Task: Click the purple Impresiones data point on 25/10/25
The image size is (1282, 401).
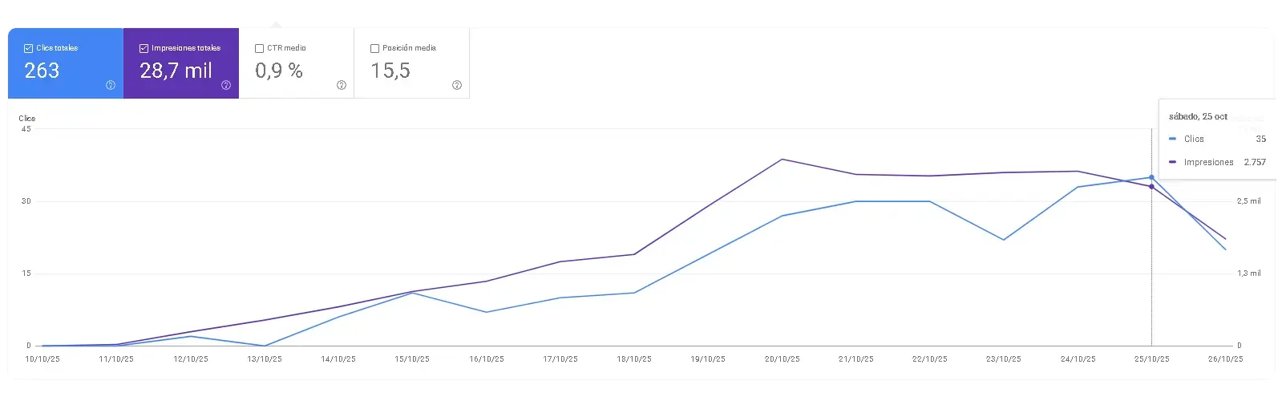Action: 1151,187
